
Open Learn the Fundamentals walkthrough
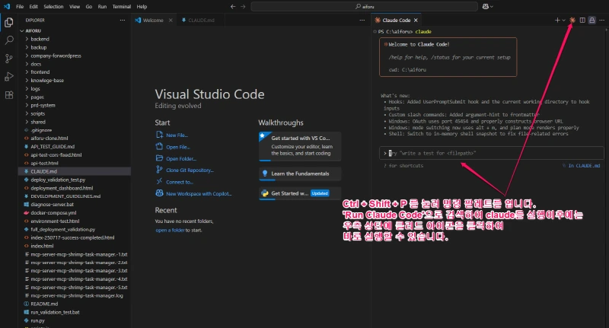[300, 174]
